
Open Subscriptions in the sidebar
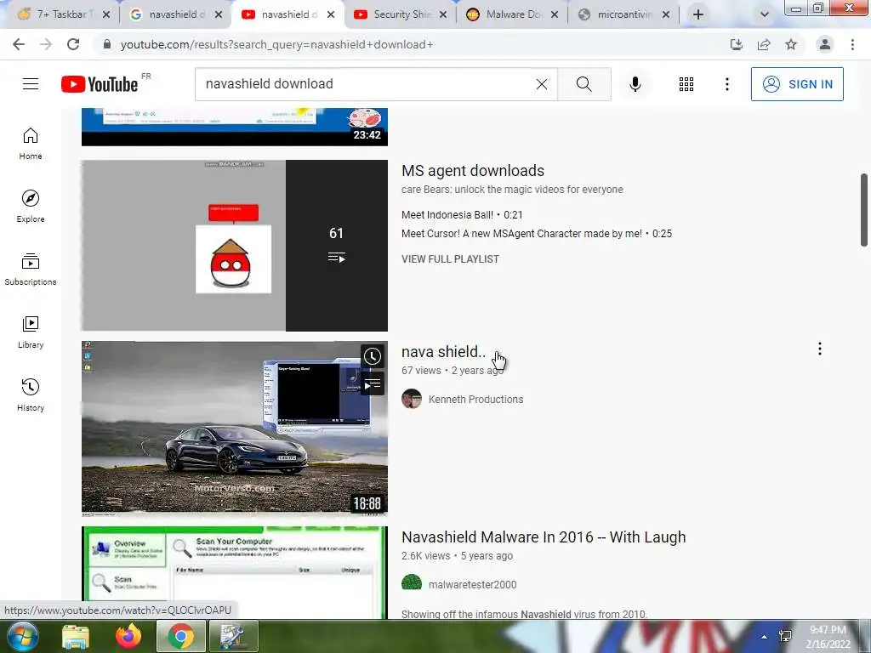[31, 270]
